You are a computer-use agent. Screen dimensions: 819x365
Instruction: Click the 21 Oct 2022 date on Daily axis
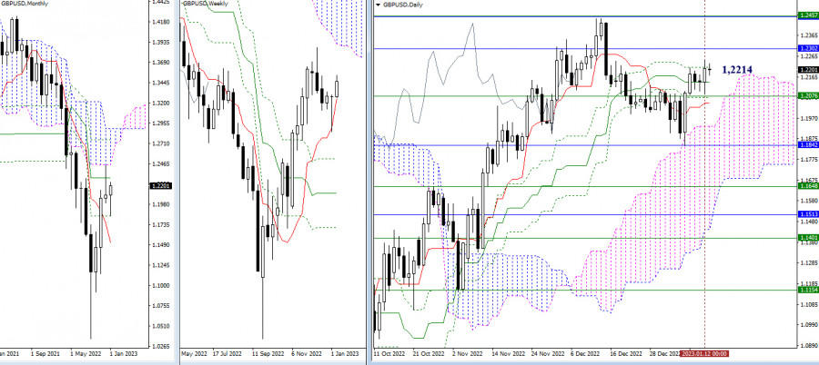tap(427, 353)
